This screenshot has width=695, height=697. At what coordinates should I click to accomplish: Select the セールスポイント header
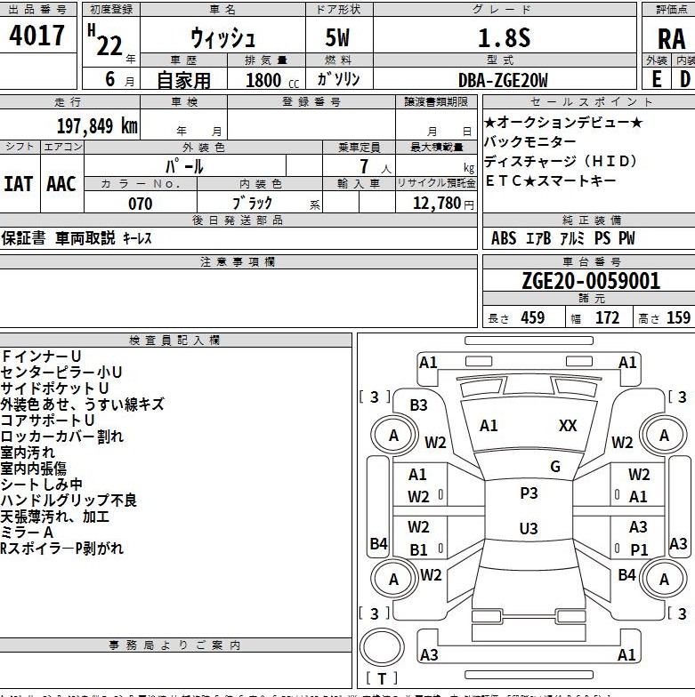point(591,101)
